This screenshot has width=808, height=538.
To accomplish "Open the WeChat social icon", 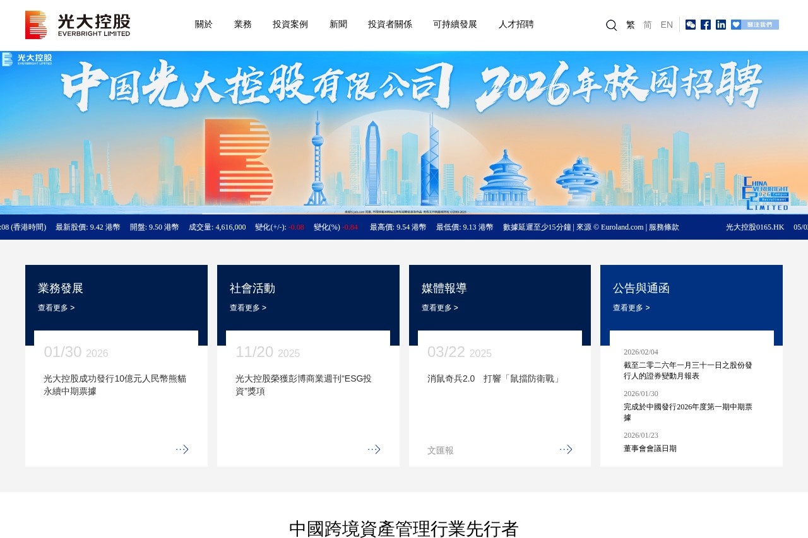I will pos(691,25).
